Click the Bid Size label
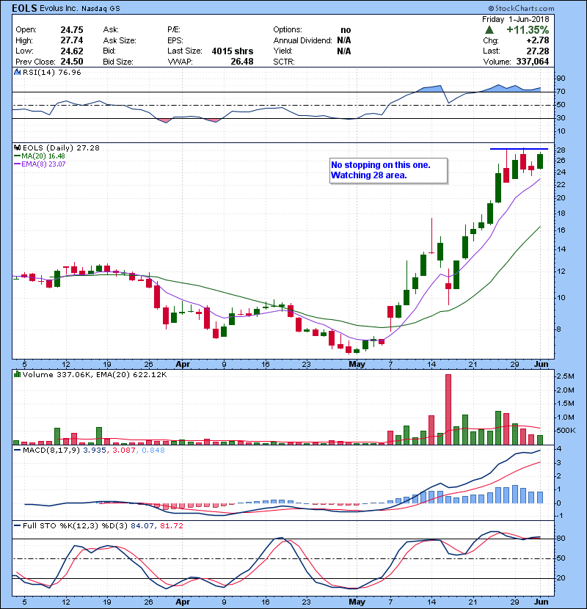Viewport: 587px width, 609px height. tap(118, 62)
